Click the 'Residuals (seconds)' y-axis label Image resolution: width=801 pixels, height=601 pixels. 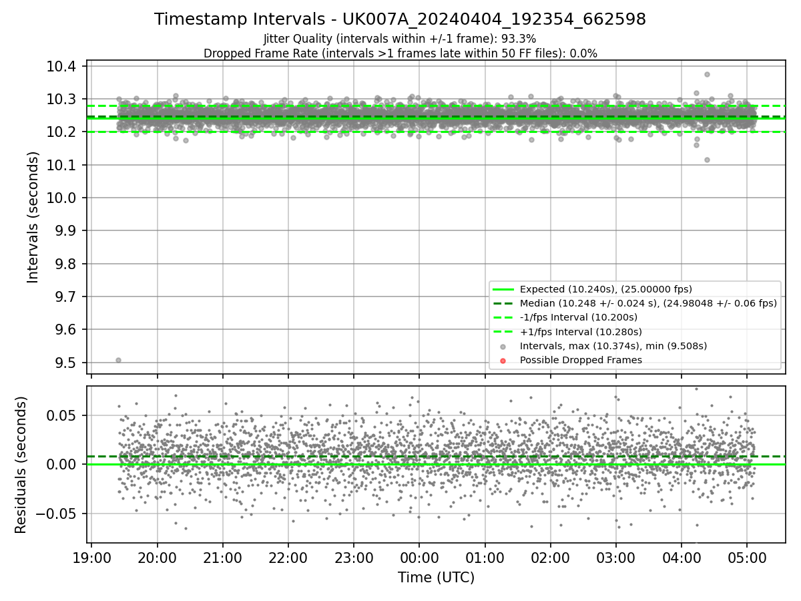point(21,465)
